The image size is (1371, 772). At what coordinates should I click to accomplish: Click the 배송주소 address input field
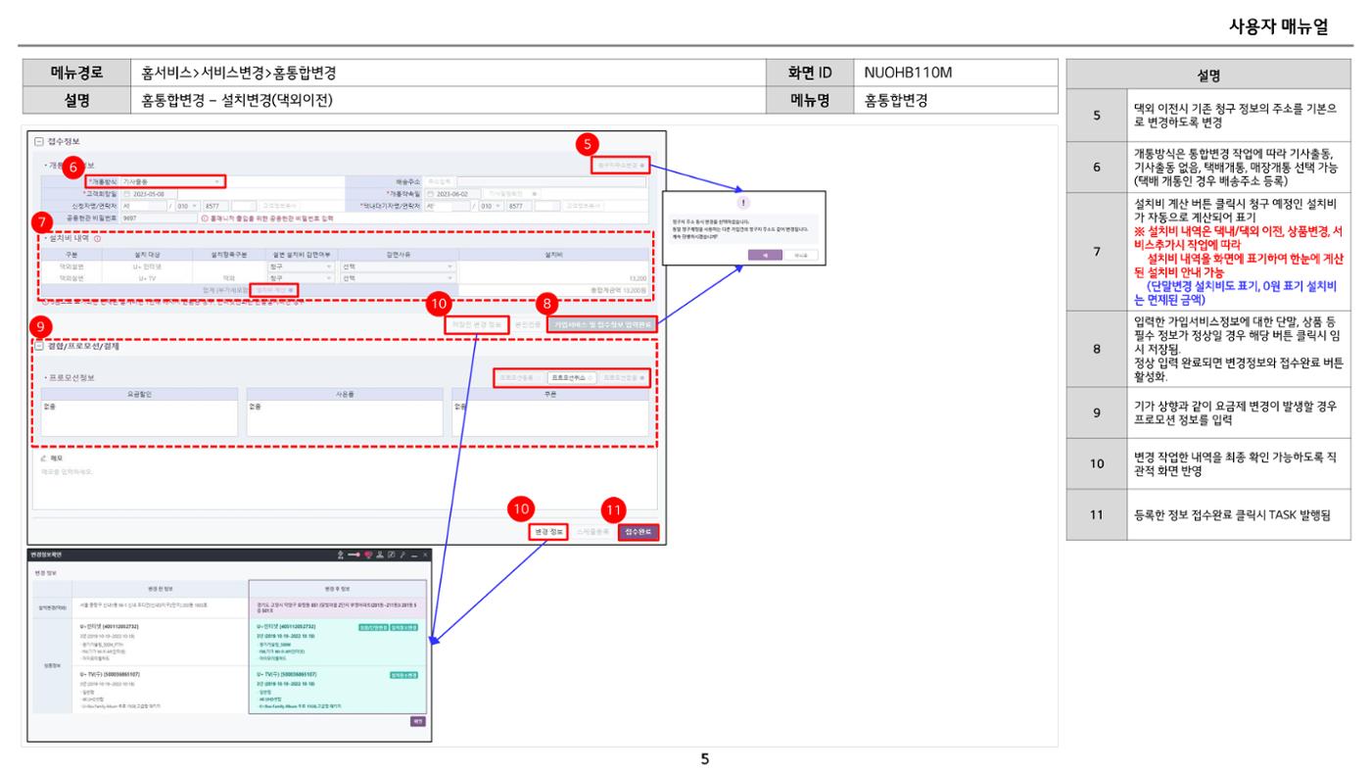[552, 181]
